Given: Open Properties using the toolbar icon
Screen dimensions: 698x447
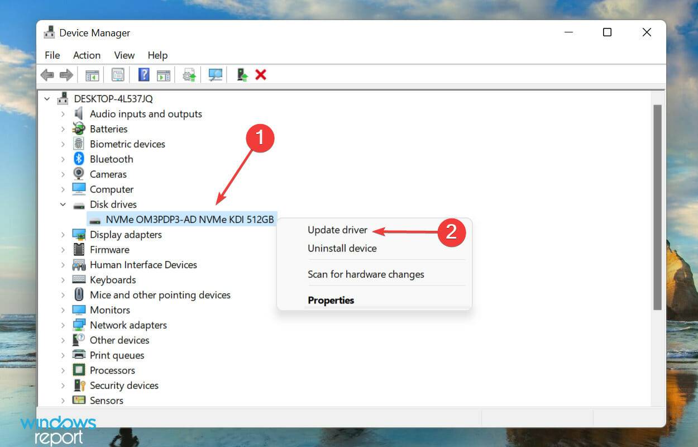Looking at the screenshot, I should [x=118, y=74].
